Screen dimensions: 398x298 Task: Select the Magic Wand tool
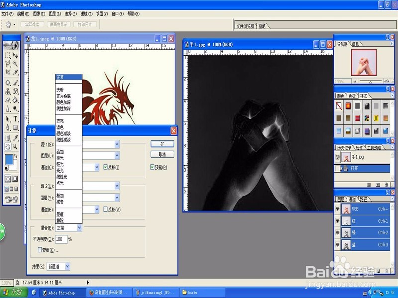click(15, 64)
